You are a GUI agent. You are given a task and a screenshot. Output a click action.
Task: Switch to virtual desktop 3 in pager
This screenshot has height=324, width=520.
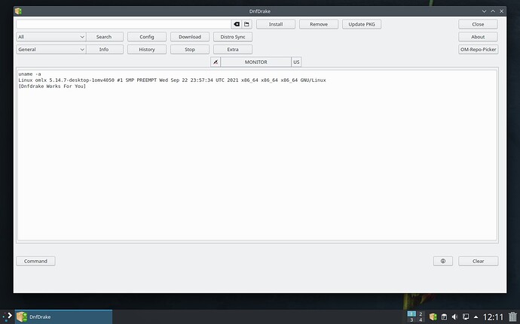[x=411, y=319]
